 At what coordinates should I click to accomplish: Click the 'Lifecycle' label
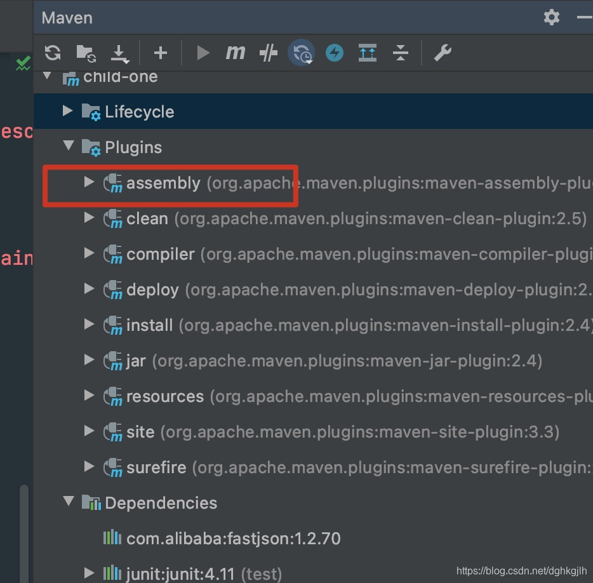[x=139, y=112]
